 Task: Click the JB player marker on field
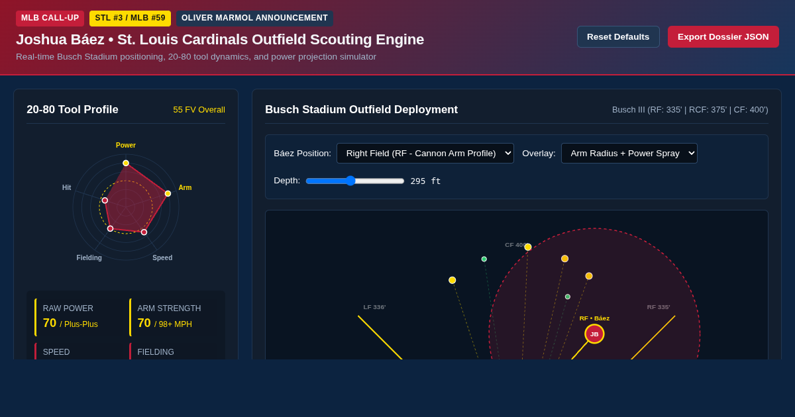(594, 334)
